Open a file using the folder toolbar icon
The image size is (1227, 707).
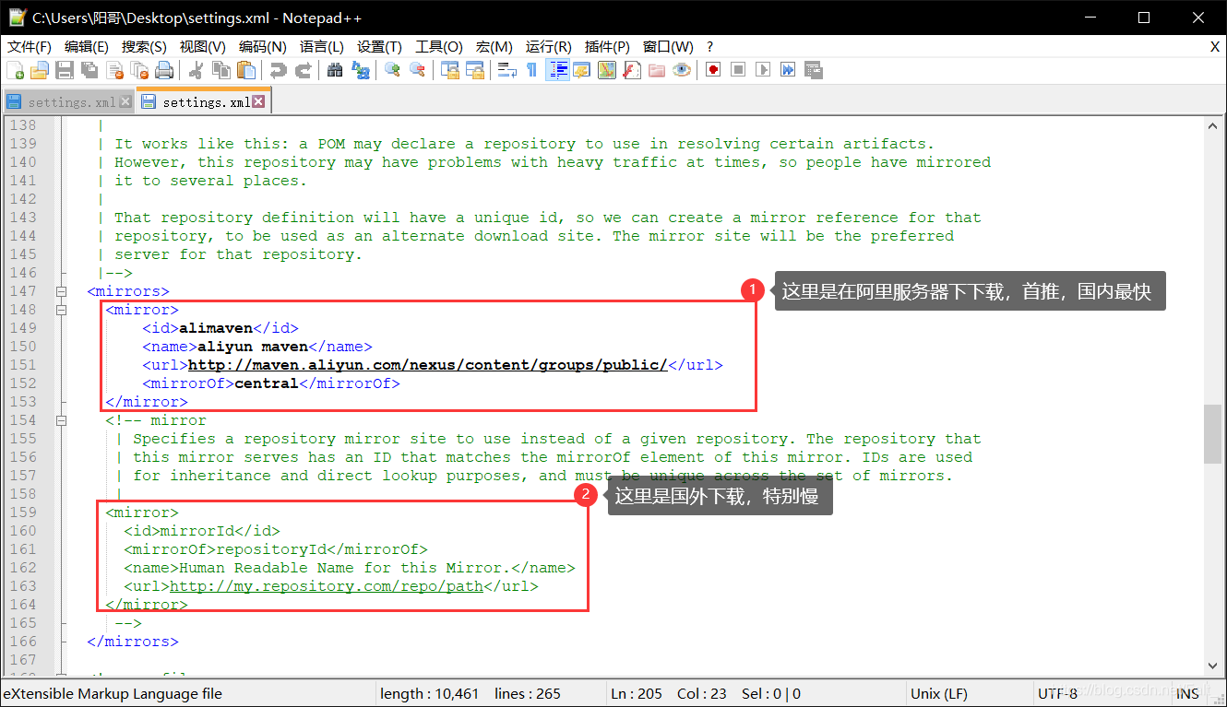point(40,70)
